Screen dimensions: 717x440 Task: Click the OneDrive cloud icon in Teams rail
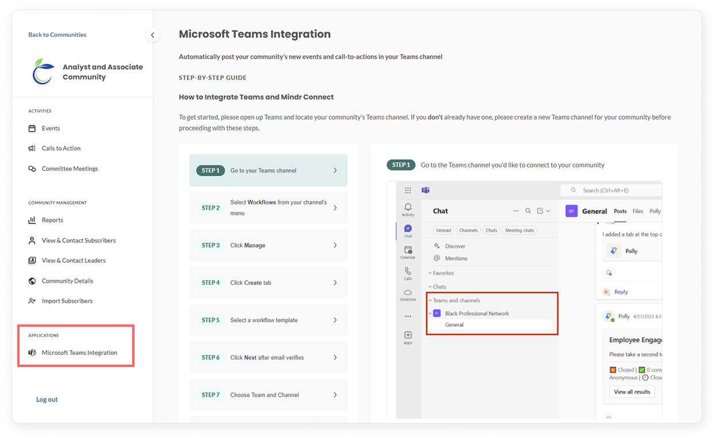point(408,292)
